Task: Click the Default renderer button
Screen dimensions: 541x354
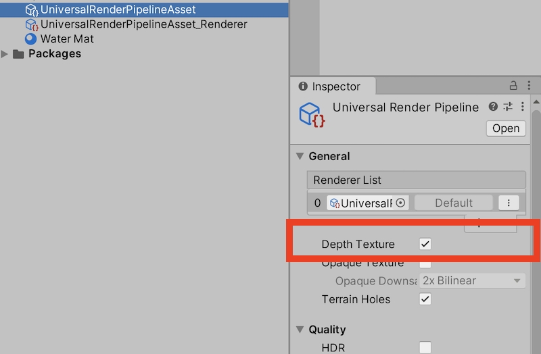Action: (453, 203)
